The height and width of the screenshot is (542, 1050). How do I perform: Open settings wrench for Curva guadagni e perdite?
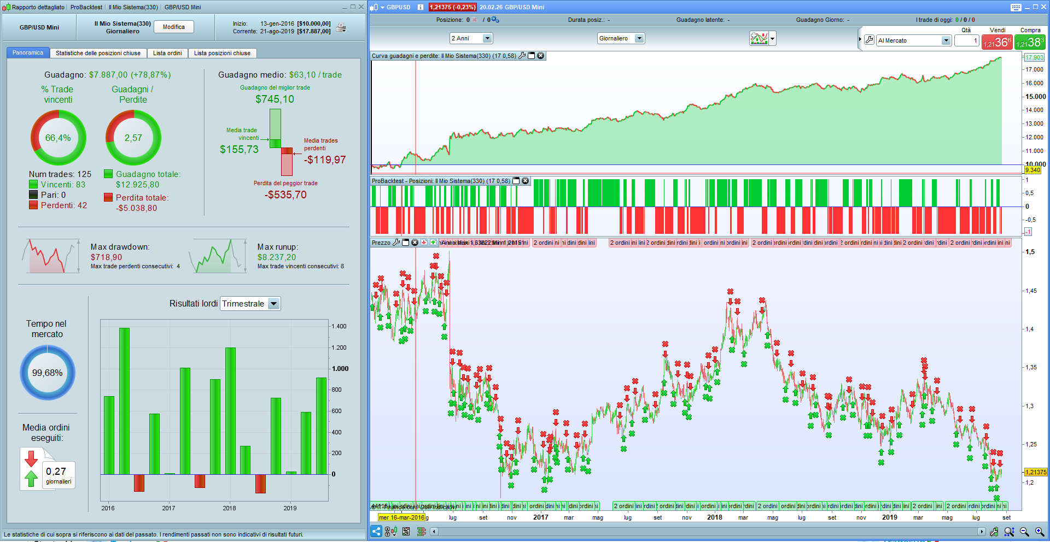pos(522,56)
